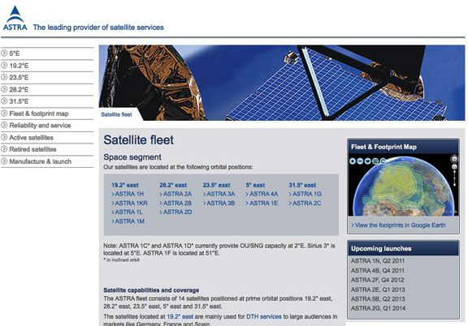Open the ASTRA 2C satellite link
Viewport: 468px width, 326px height.
[x=305, y=204]
